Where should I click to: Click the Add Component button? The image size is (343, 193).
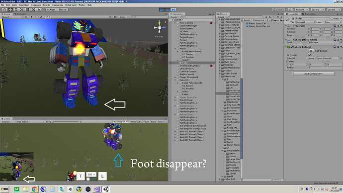coord(314,74)
